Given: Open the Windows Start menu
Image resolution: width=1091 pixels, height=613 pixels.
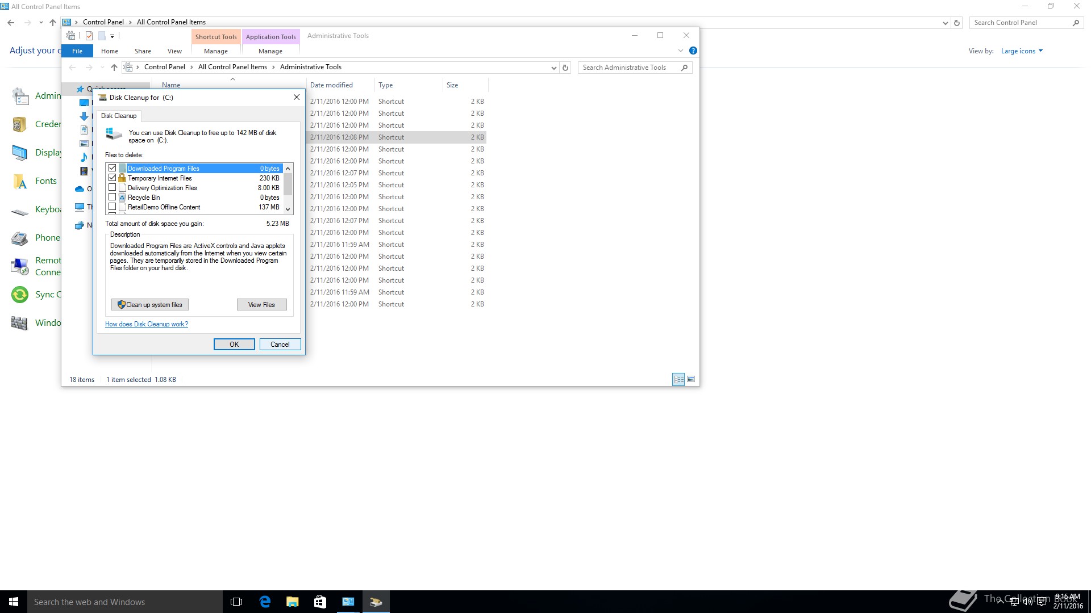Looking at the screenshot, I should pyautogui.click(x=14, y=602).
